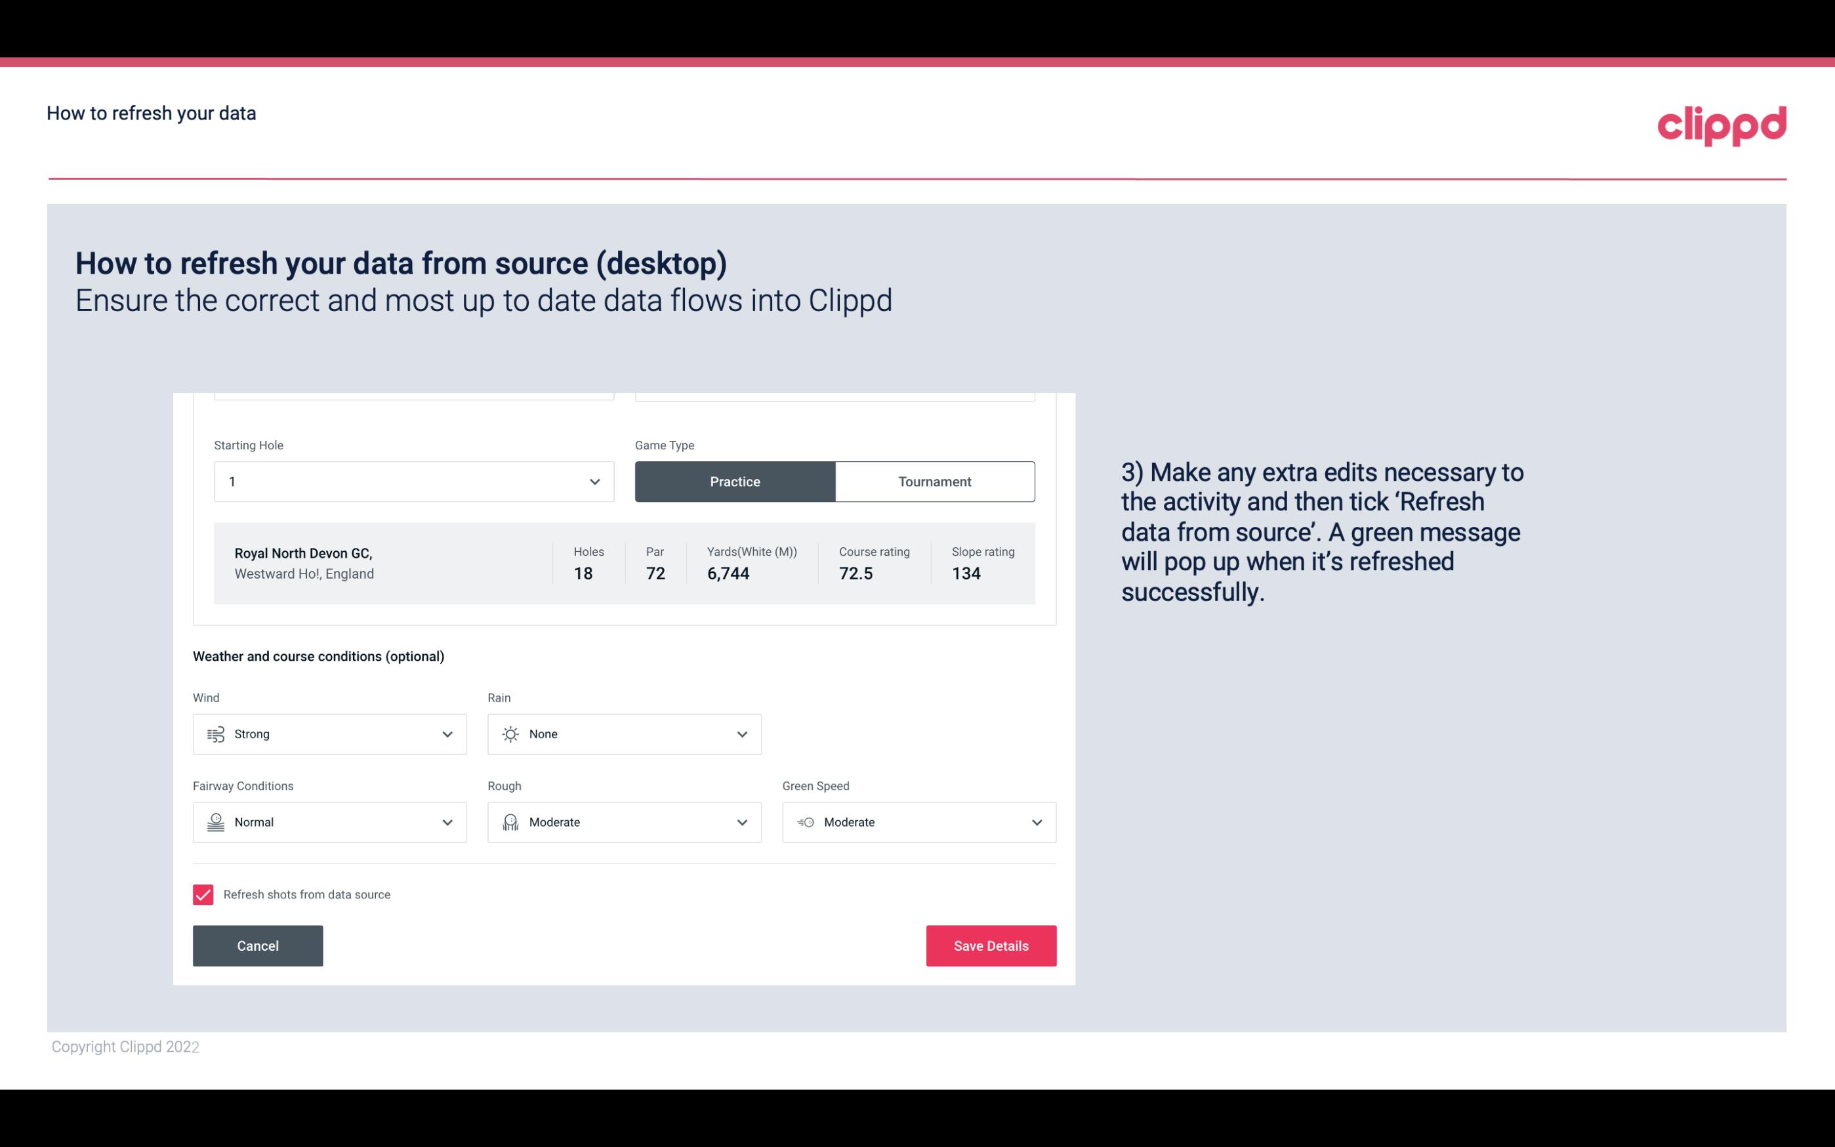The width and height of the screenshot is (1835, 1147).
Task: Click the Cancel button
Action: pyautogui.click(x=258, y=945)
